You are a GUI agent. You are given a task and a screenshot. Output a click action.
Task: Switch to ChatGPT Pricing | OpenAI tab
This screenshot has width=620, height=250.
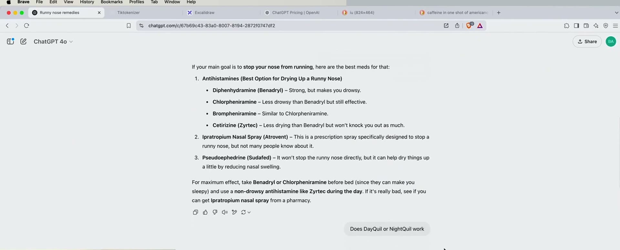pyautogui.click(x=295, y=13)
